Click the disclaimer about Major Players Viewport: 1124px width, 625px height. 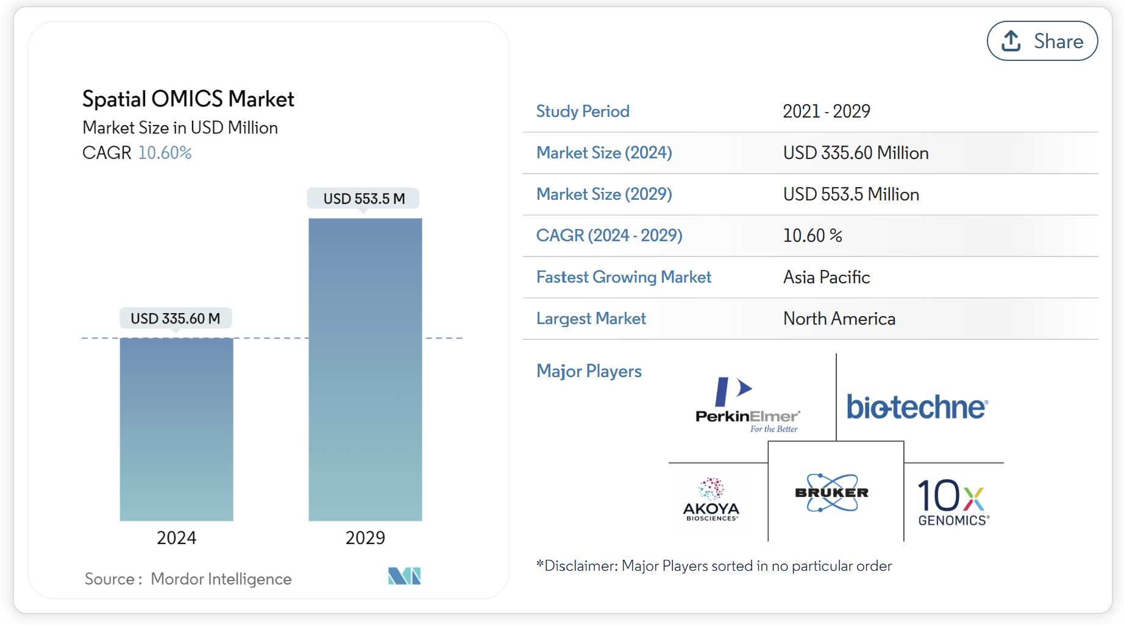[x=714, y=566]
